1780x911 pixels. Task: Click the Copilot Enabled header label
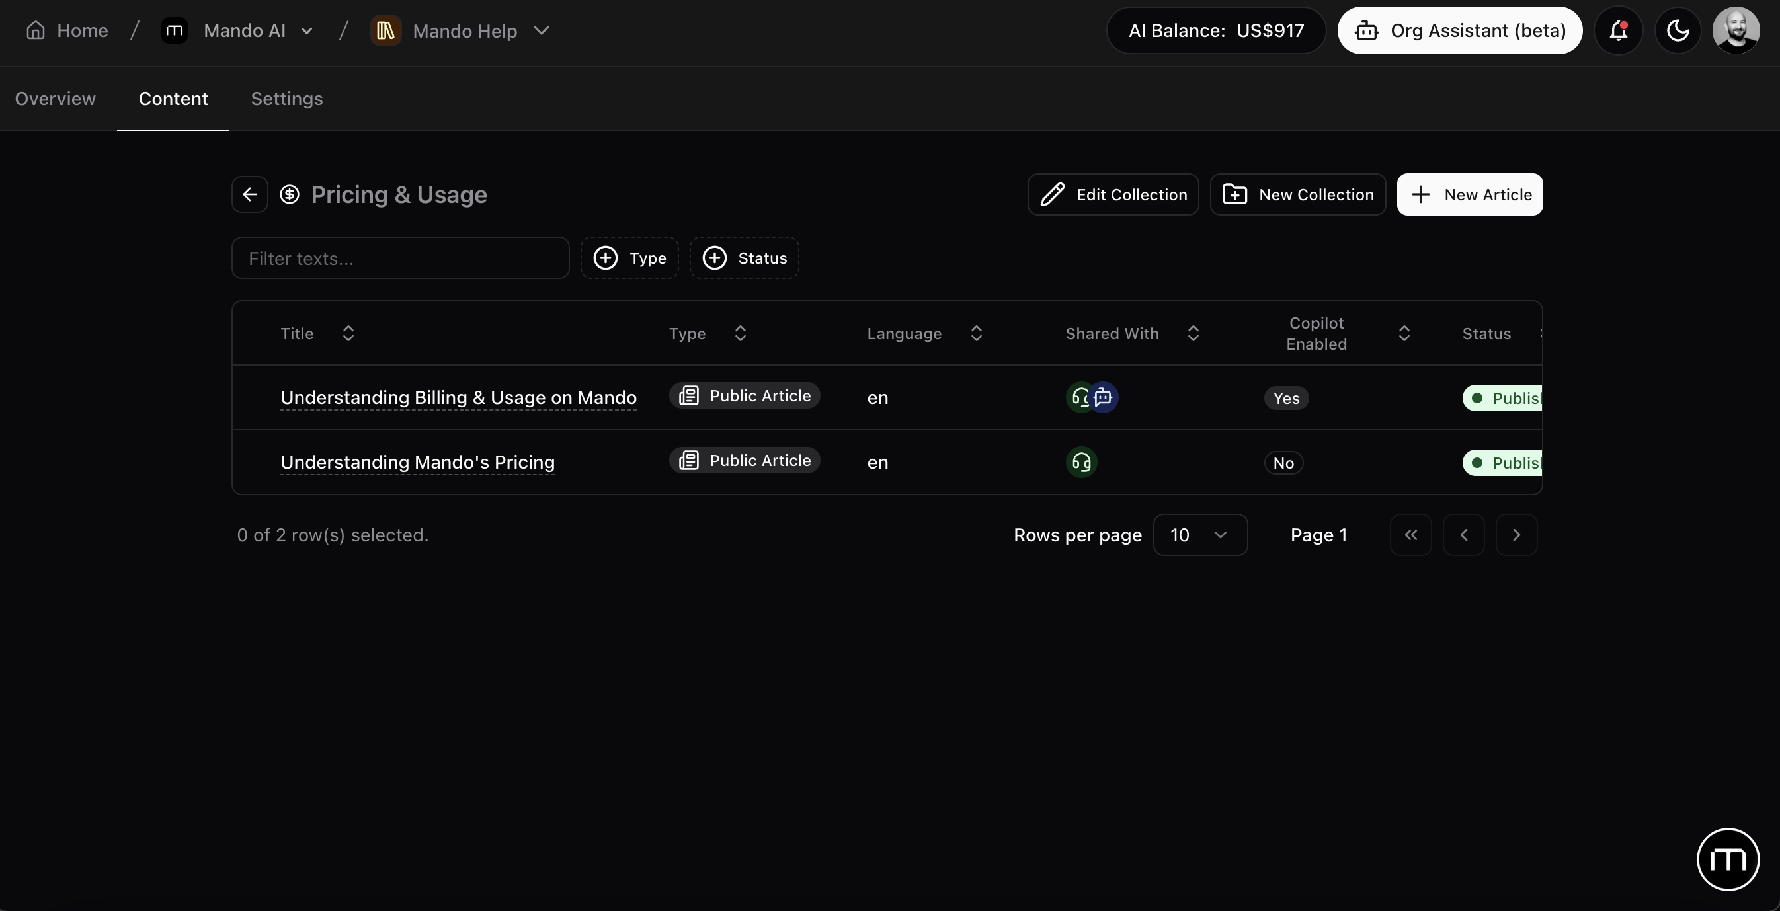[x=1316, y=333]
